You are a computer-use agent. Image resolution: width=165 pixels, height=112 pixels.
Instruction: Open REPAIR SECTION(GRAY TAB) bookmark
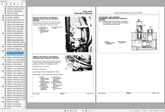point(14,16)
